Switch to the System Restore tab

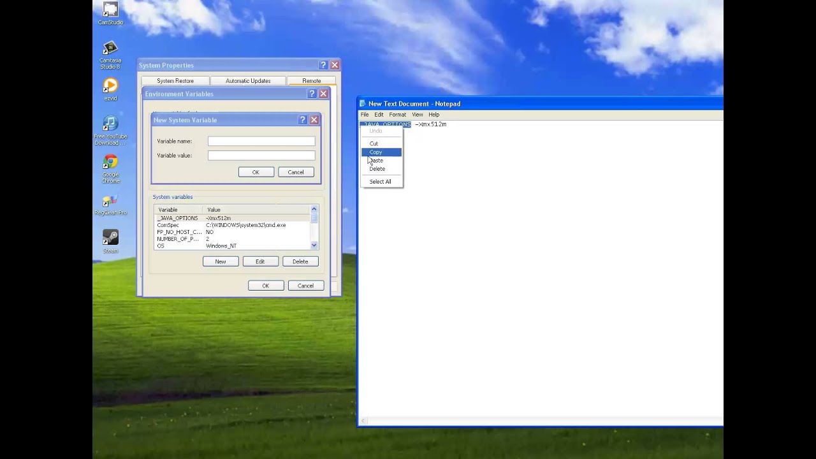tap(175, 81)
